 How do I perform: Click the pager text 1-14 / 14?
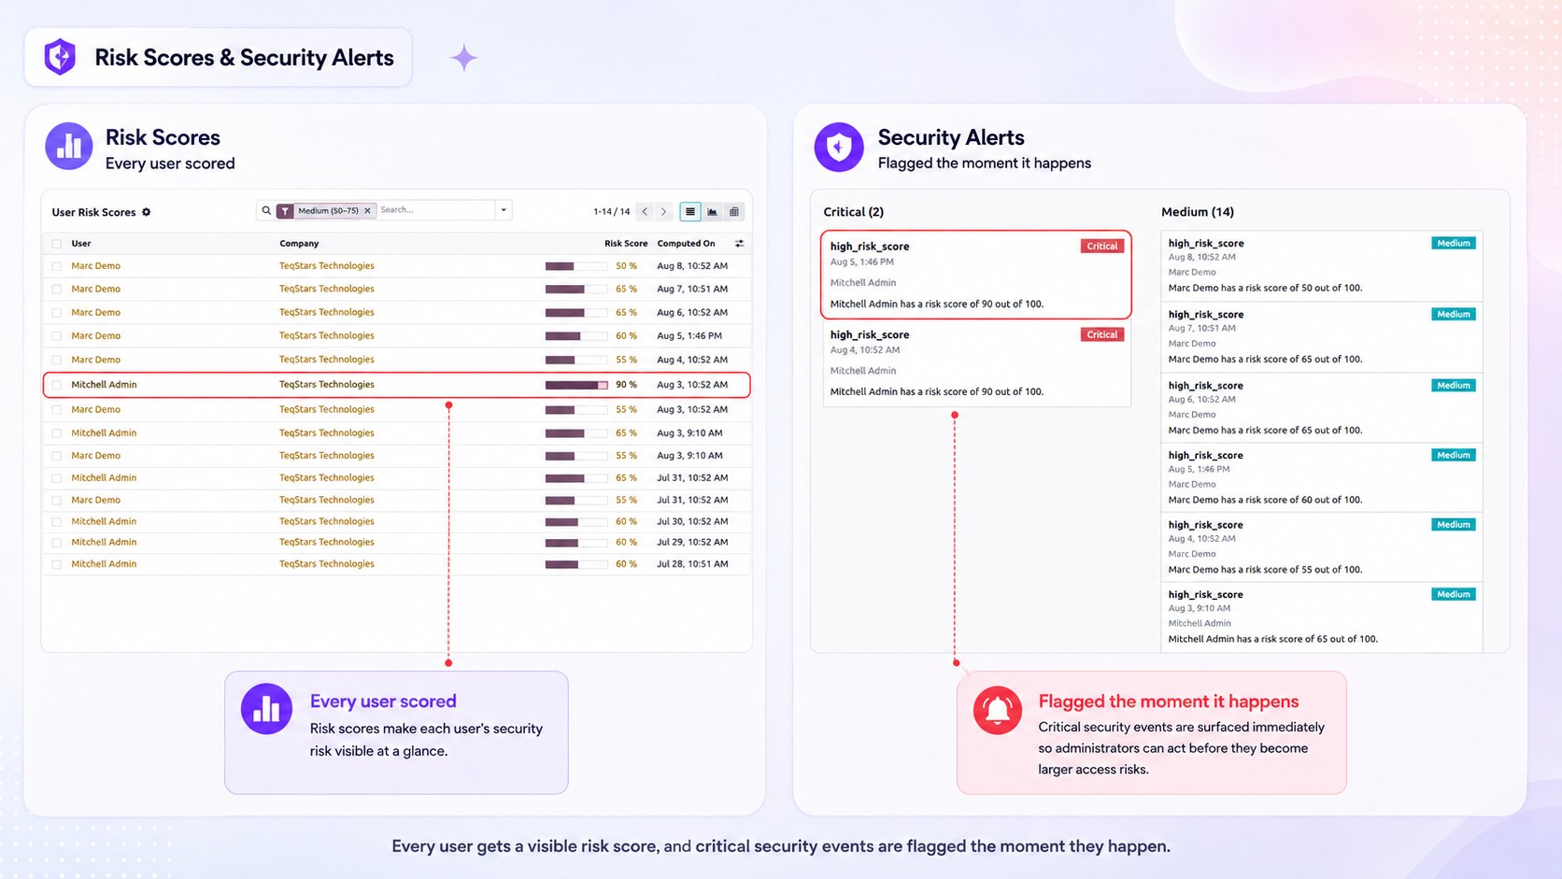tap(612, 212)
